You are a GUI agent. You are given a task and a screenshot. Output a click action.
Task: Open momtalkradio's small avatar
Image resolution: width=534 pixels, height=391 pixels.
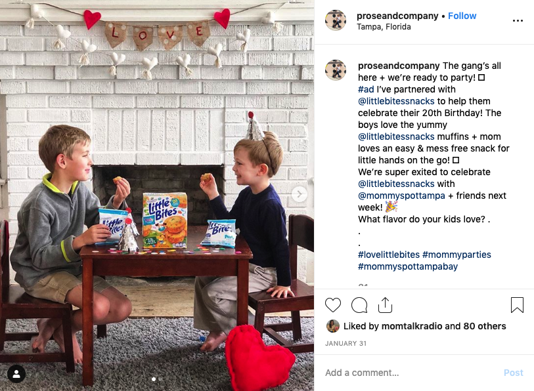pyautogui.click(x=333, y=326)
